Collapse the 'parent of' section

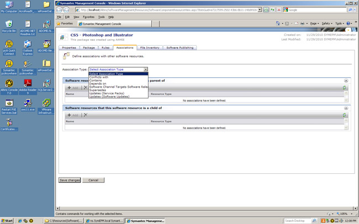346,81
